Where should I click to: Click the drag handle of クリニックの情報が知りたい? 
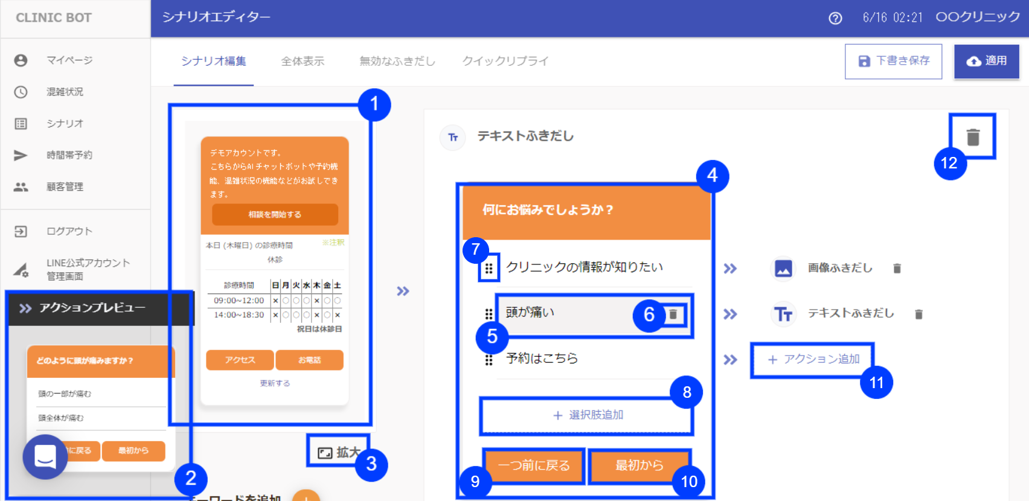click(x=489, y=268)
